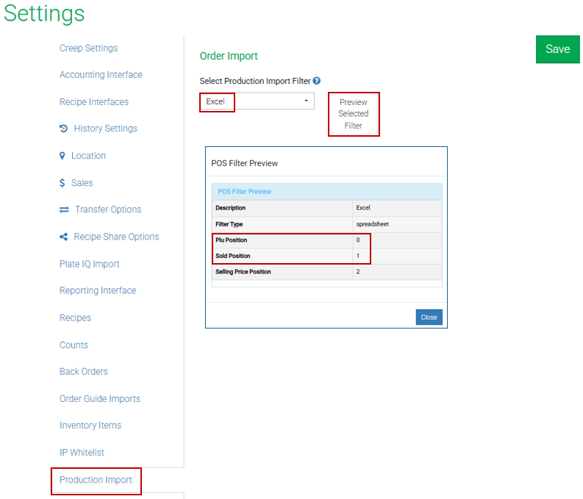Open the Production Import Filter dropdown
Image resolution: width=583 pixels, height=499 pixels.
coord(257,101)
